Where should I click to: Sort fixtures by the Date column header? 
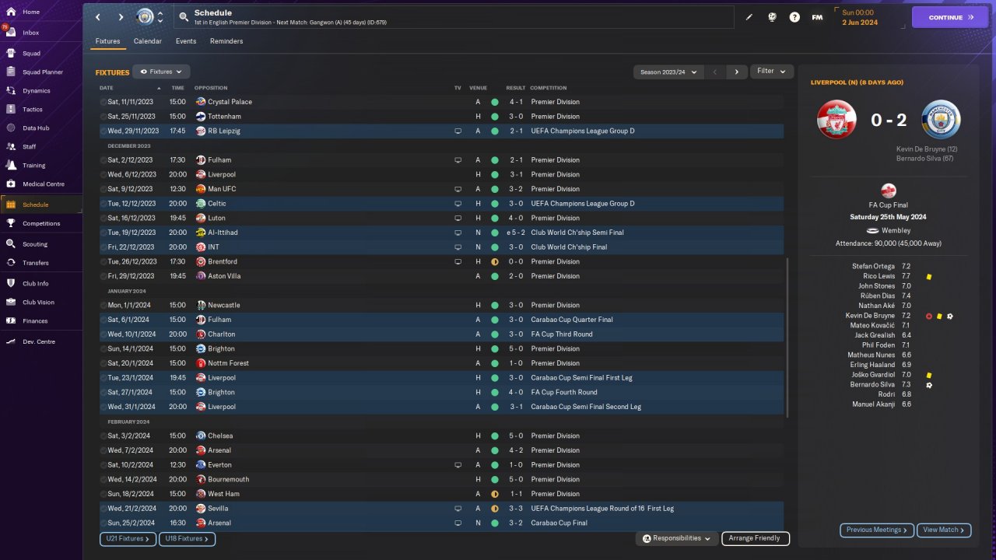(x=107, y=88)
